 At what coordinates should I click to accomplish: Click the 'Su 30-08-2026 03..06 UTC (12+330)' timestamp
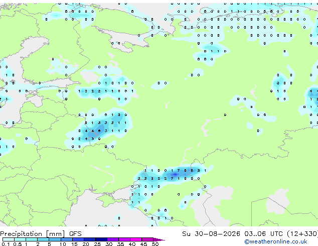pos(250,234)
